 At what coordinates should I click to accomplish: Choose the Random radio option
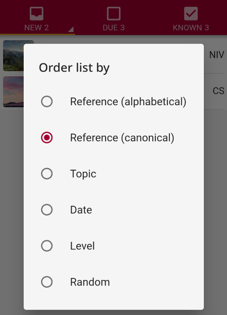tap(47, 282)
